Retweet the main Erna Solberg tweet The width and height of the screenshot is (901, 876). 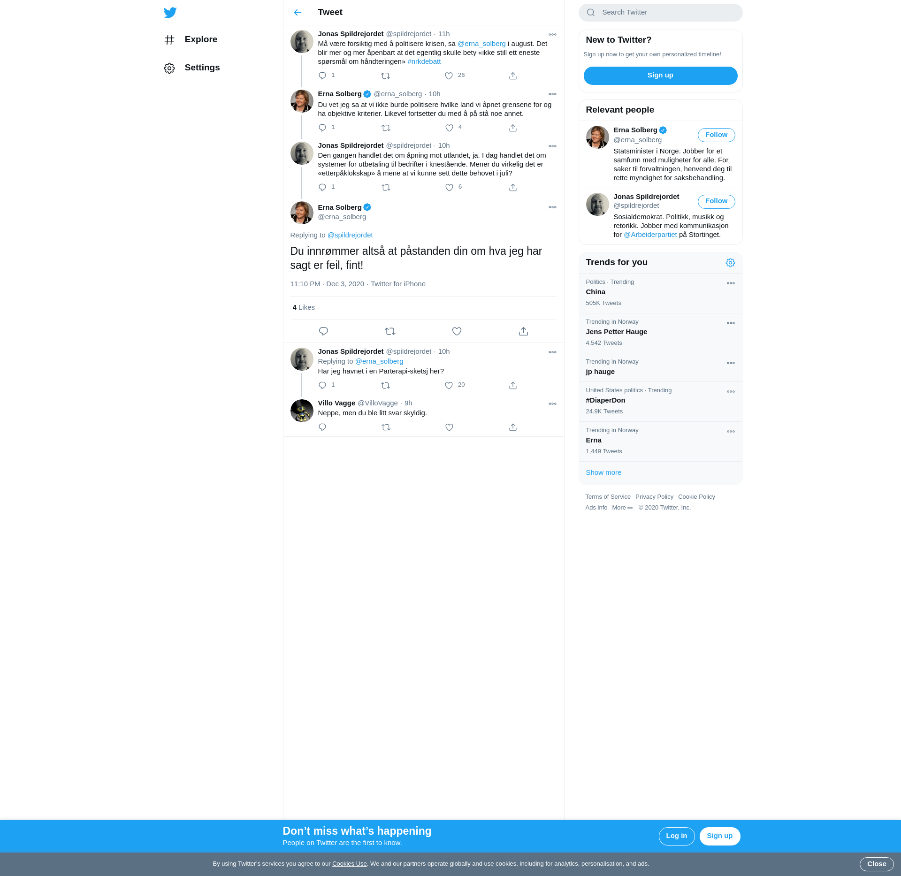pyautogui.click(x=390, y=331)
